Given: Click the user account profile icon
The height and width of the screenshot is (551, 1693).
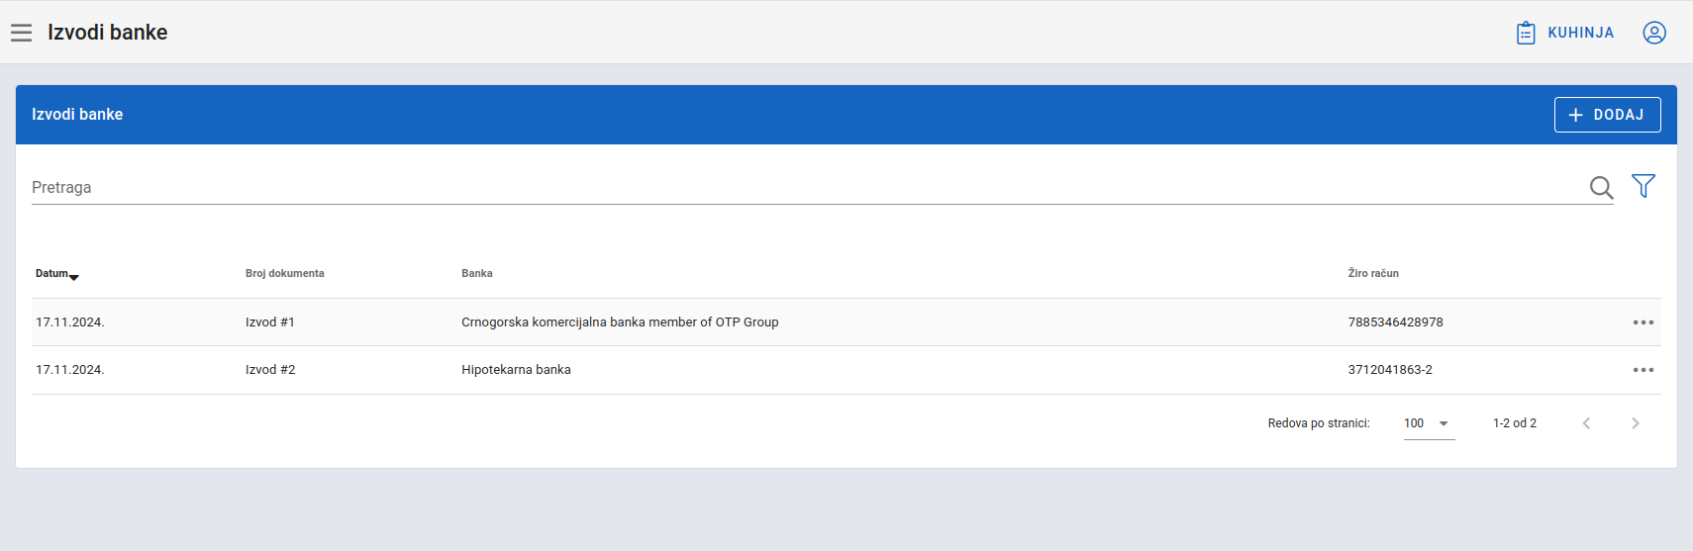Looking at the screenshot, I should tap(1653, 33).
